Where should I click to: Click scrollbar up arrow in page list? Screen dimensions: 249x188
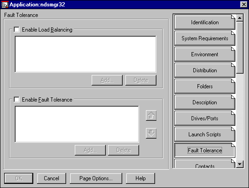click(239, 18)
